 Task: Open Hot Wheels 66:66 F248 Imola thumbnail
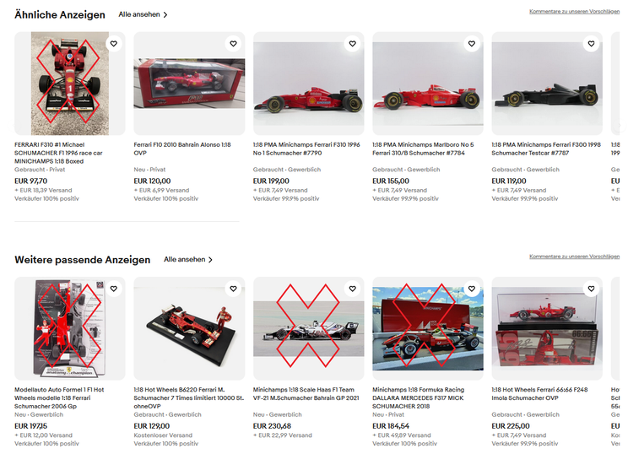pyautogui.click(x=547, y=329)
